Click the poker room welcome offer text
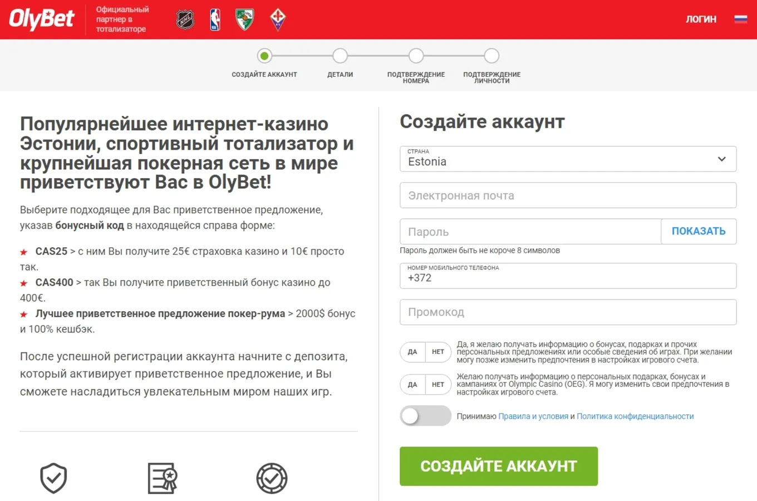The image size is (757, 501). (160, 313)
